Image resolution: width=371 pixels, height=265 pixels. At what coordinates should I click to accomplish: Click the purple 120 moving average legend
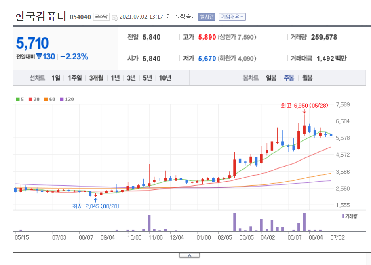coord(67,99)
